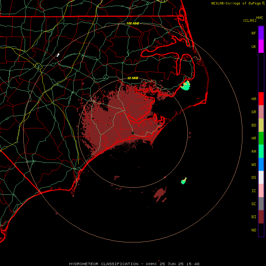
Task: Click the WS legend label
Action: (x=254, y=164)
